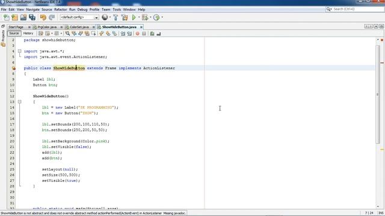The height and width of the screenshot is (216, 385).
Task: Run the project with green play icon
Action: 134,17
